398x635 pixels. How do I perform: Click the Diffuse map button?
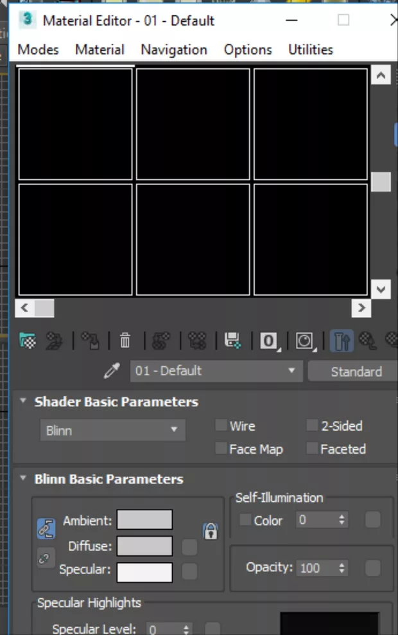tap(189, 547)
